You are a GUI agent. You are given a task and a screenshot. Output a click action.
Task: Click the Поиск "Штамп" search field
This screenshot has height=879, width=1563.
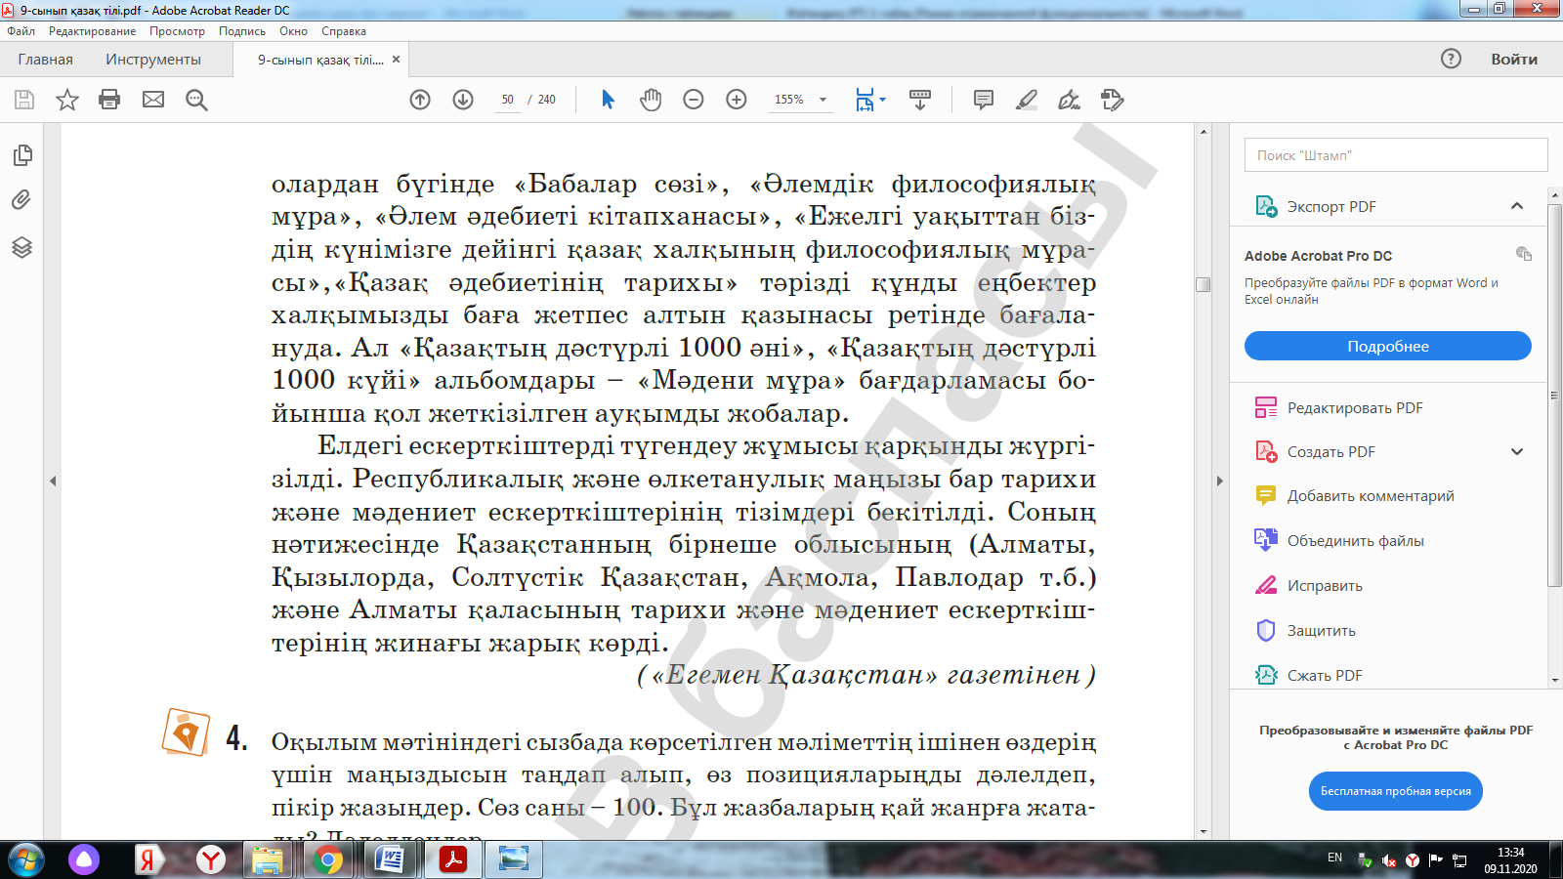coord(1395,155)
